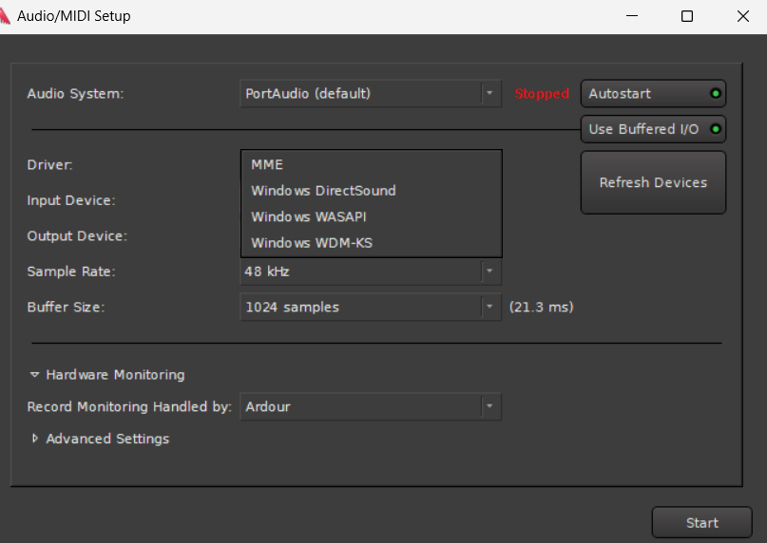The image size is (767, 543).
Task: Click the Ardour logo icon in title bar
Action: pos(5,16)
